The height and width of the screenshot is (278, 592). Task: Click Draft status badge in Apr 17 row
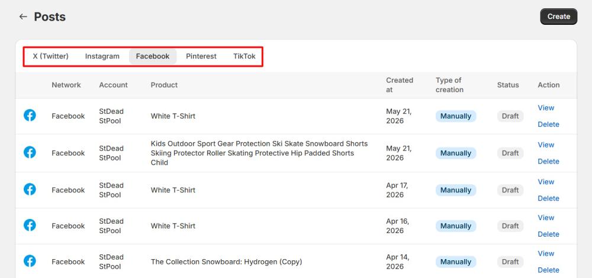(510, 190)
